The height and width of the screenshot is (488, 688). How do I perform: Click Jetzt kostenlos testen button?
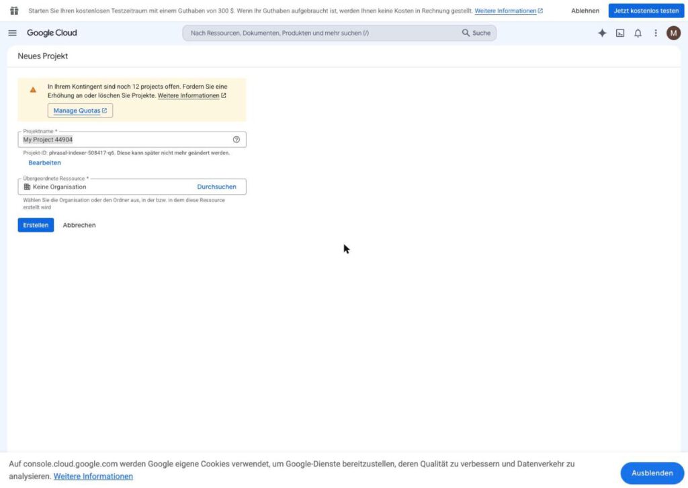pyautogui.click(x=646, y=11)
